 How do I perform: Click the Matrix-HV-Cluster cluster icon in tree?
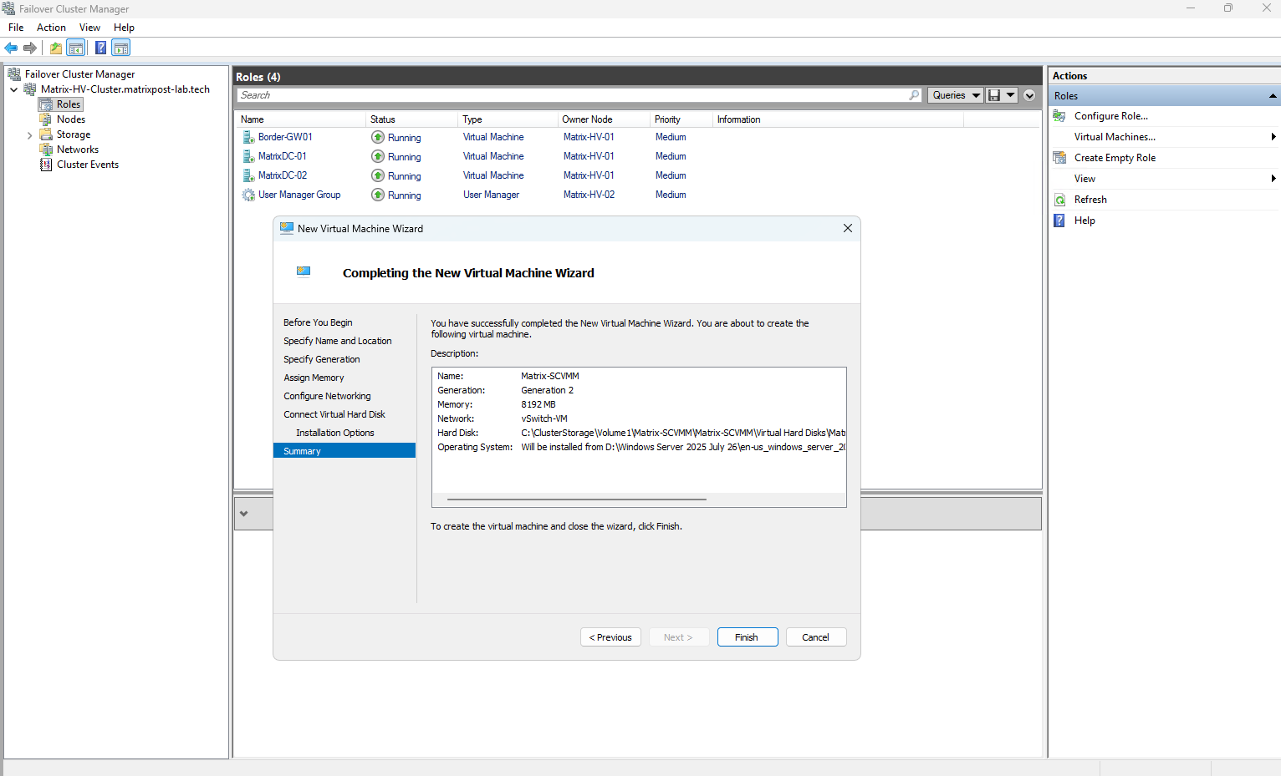(x=30, y=89)
